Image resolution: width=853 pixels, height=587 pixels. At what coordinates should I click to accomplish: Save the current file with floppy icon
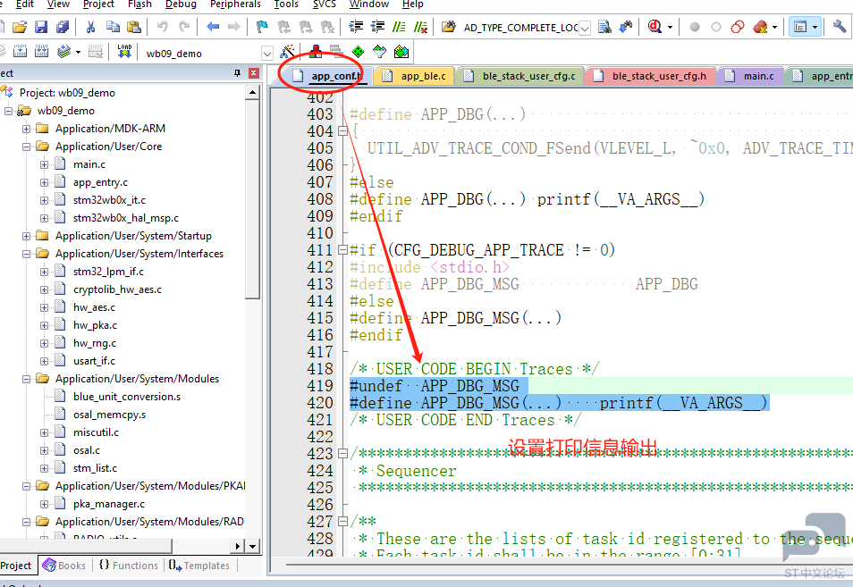[x=41, y=27]
